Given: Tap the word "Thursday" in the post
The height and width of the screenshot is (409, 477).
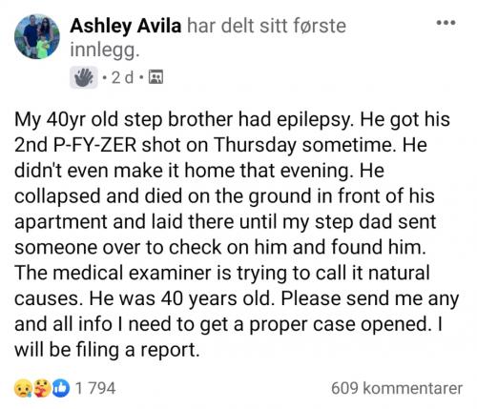Looking at the screenshot, I should [255, 145].
